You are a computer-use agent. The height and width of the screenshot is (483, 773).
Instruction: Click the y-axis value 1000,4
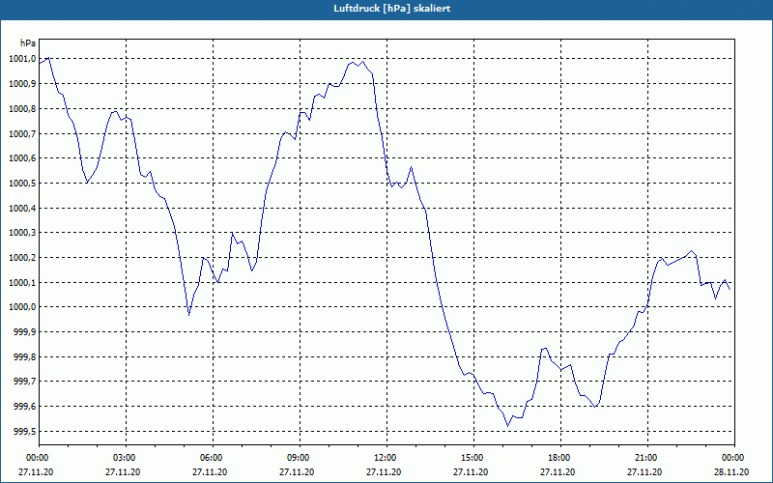(22, 208)
